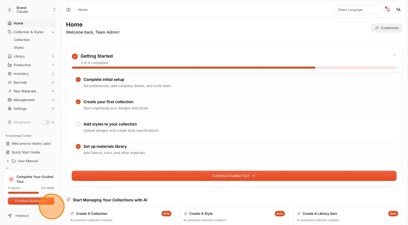Click the User Manual folder icon
408x225 pixels.
pyautogui.click(x=13, y=161)
